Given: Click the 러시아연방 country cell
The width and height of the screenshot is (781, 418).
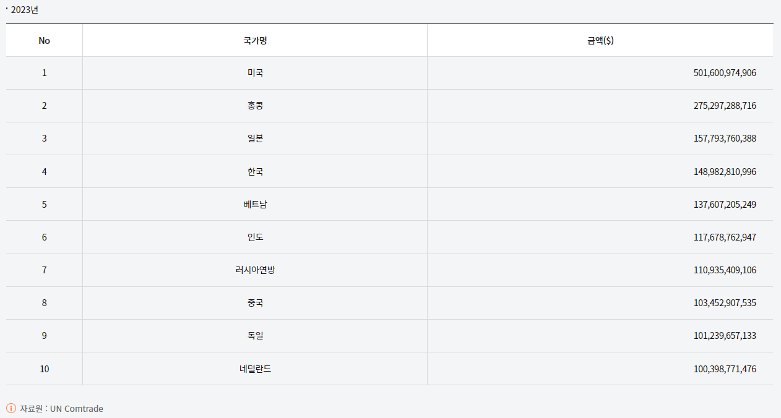Looking at the screenshot, I should click(x=255, y=270).
